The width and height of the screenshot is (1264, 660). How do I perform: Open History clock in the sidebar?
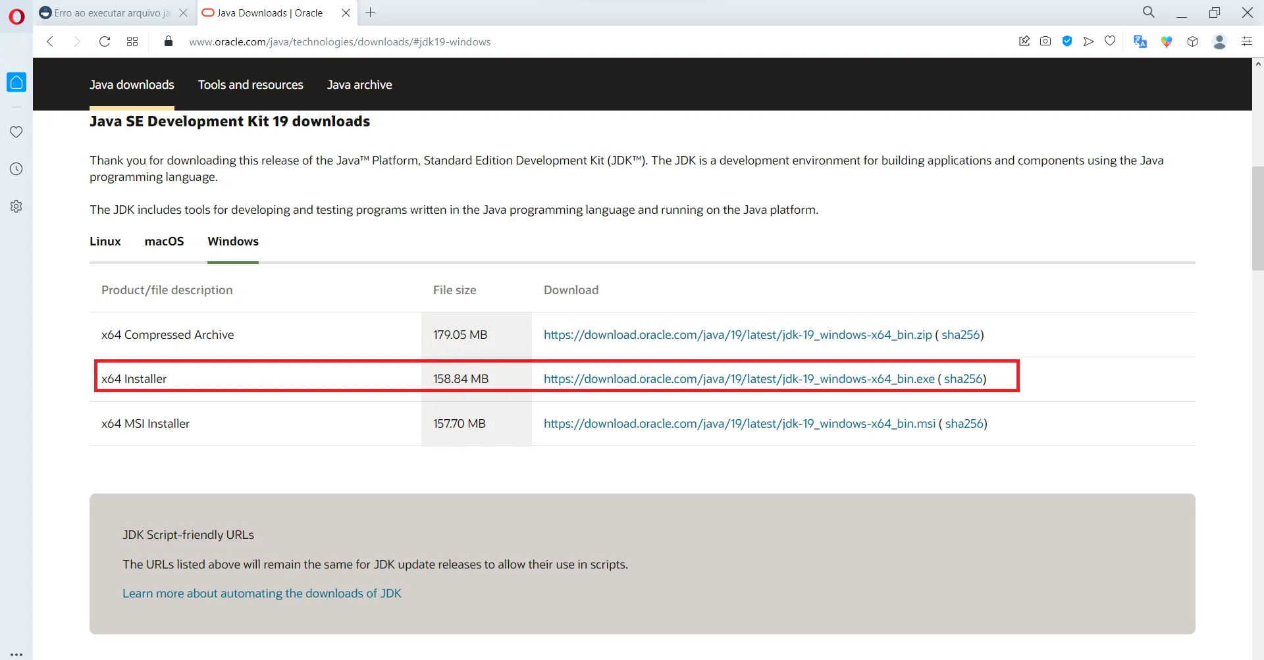coord(16,169)
